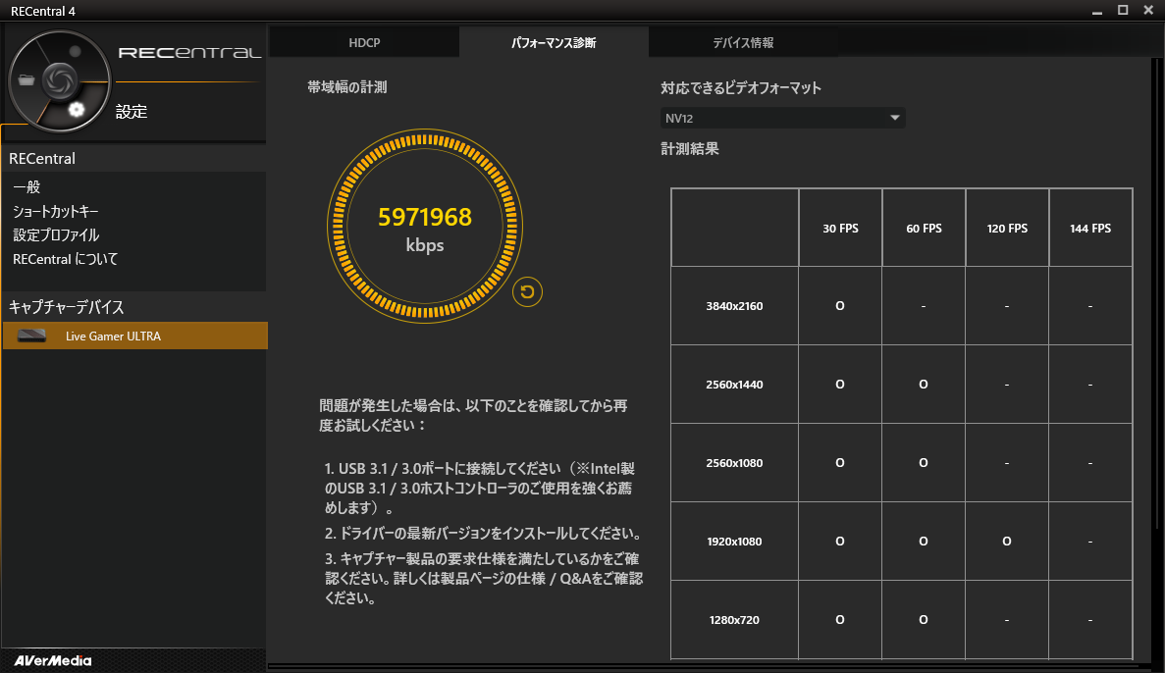The width and height of the screenshot is (1165, 673).
Task: Click the 2560x1080 row label
Action: pos(734,463)
